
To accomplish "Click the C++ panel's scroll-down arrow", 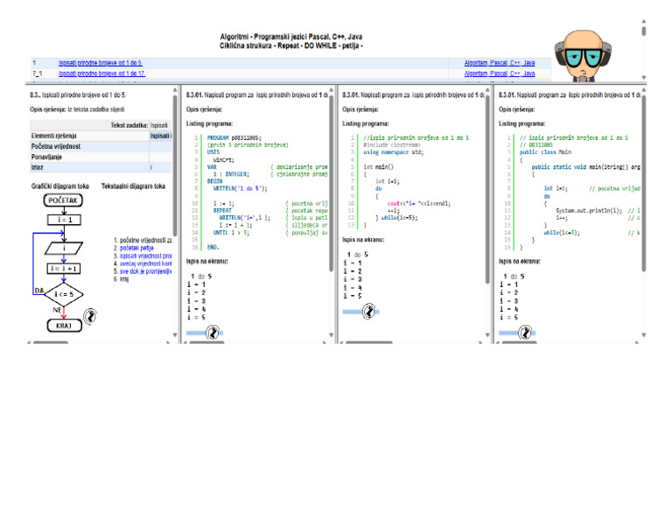I will point(487,334).
